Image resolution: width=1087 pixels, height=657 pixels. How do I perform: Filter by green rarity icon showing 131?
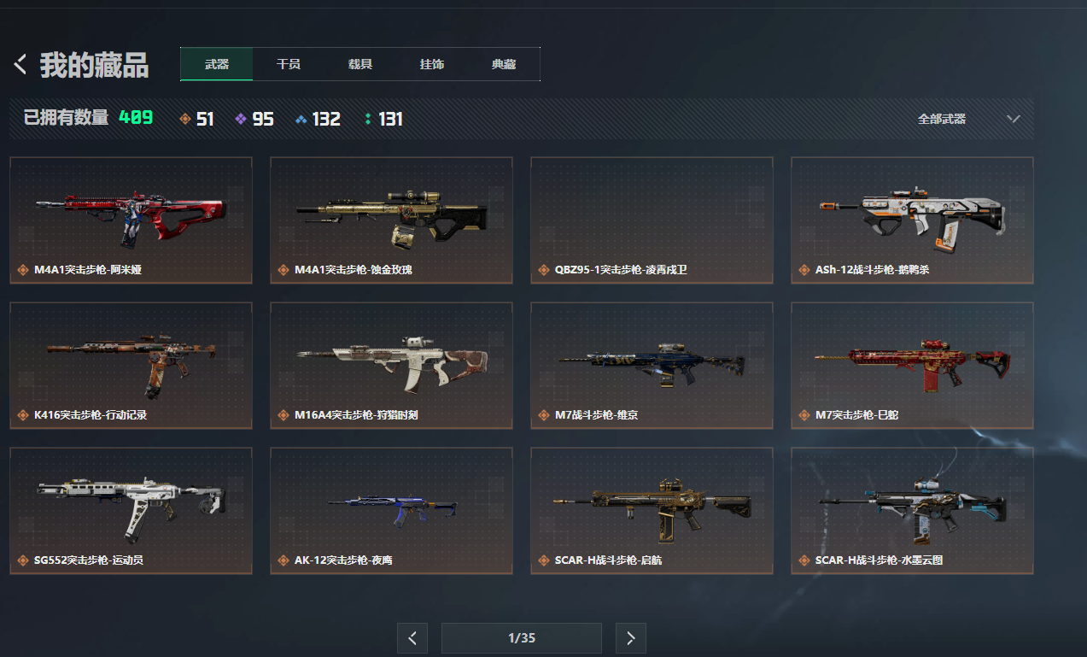coord(368,119)
